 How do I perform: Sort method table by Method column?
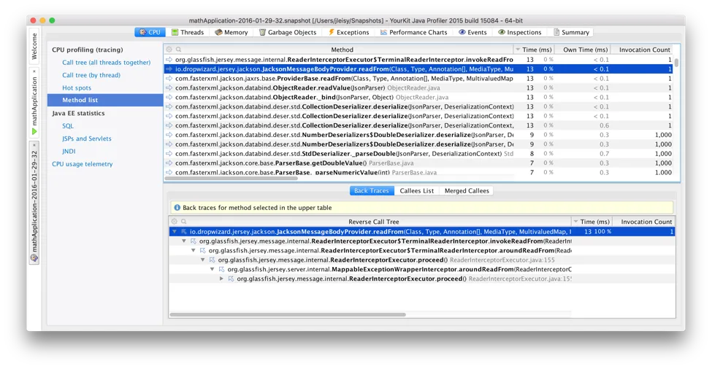coord(342,50)
